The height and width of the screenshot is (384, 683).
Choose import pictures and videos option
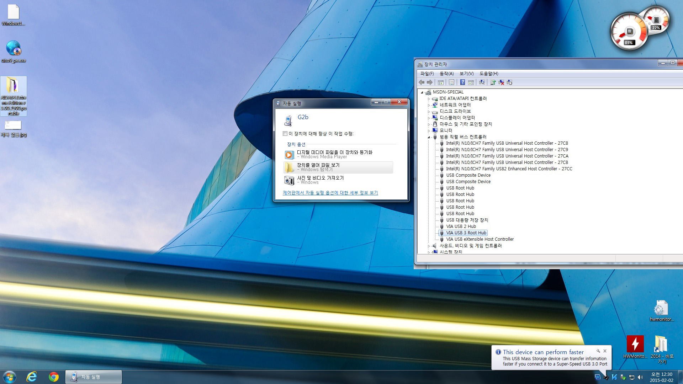tap(338, 180)
